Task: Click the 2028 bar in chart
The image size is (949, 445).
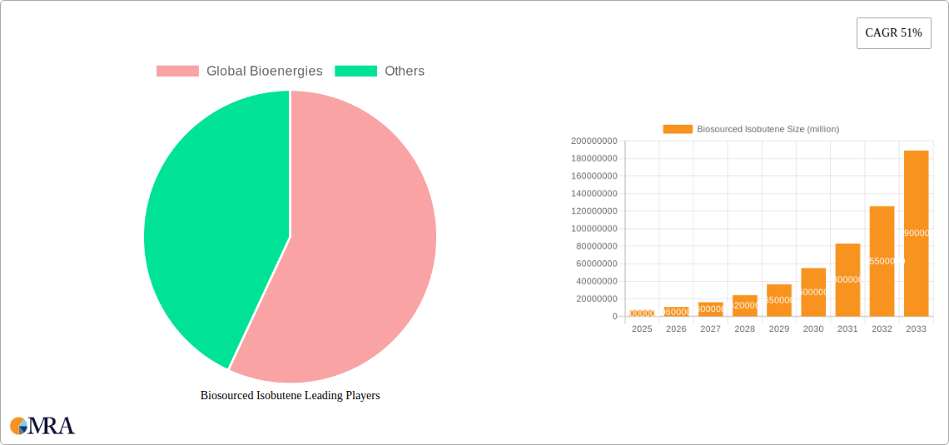Action: tap(744, 306)
